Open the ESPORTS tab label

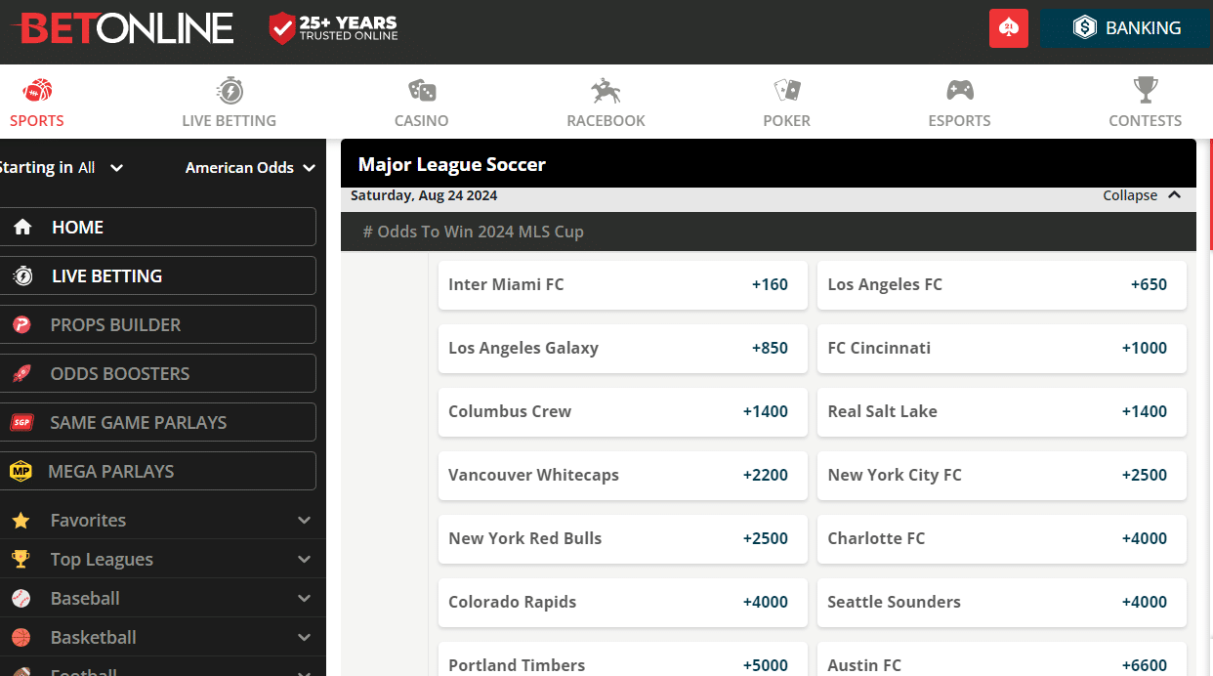(x=960, y=120)
